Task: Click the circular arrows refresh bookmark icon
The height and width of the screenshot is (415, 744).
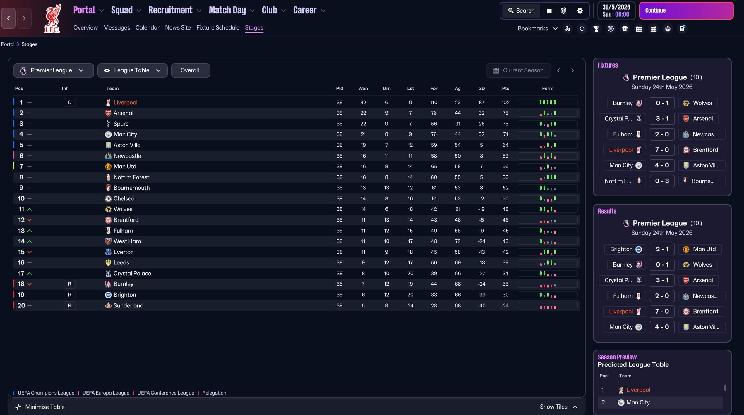Action: click(582, 29)
